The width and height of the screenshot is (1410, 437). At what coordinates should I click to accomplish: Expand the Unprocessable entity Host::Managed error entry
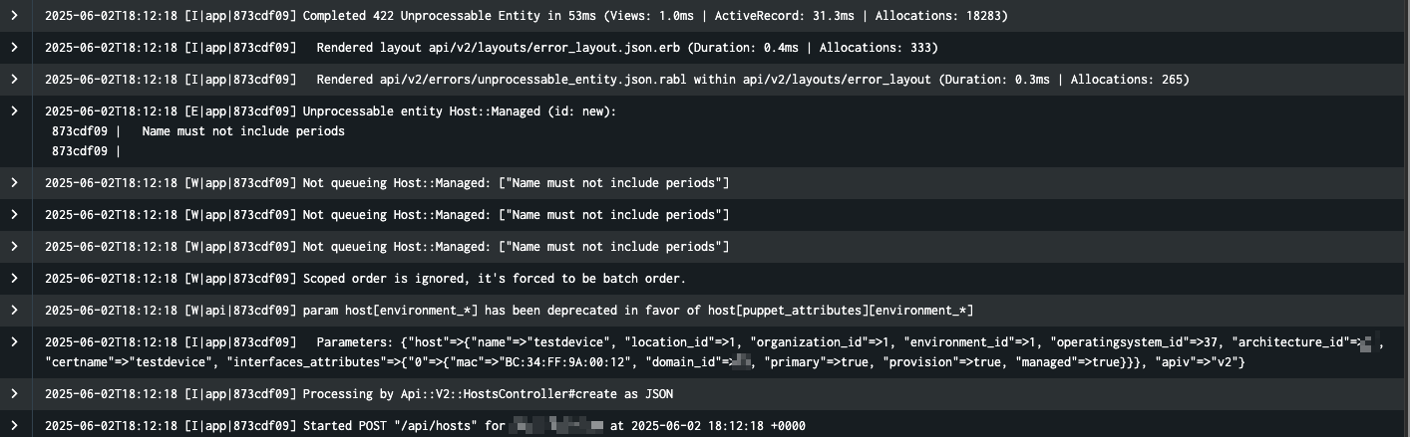coord(14,111)
